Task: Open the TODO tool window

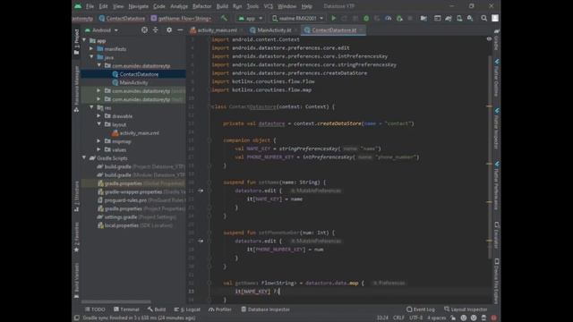Action: click(x=95, y=309)
